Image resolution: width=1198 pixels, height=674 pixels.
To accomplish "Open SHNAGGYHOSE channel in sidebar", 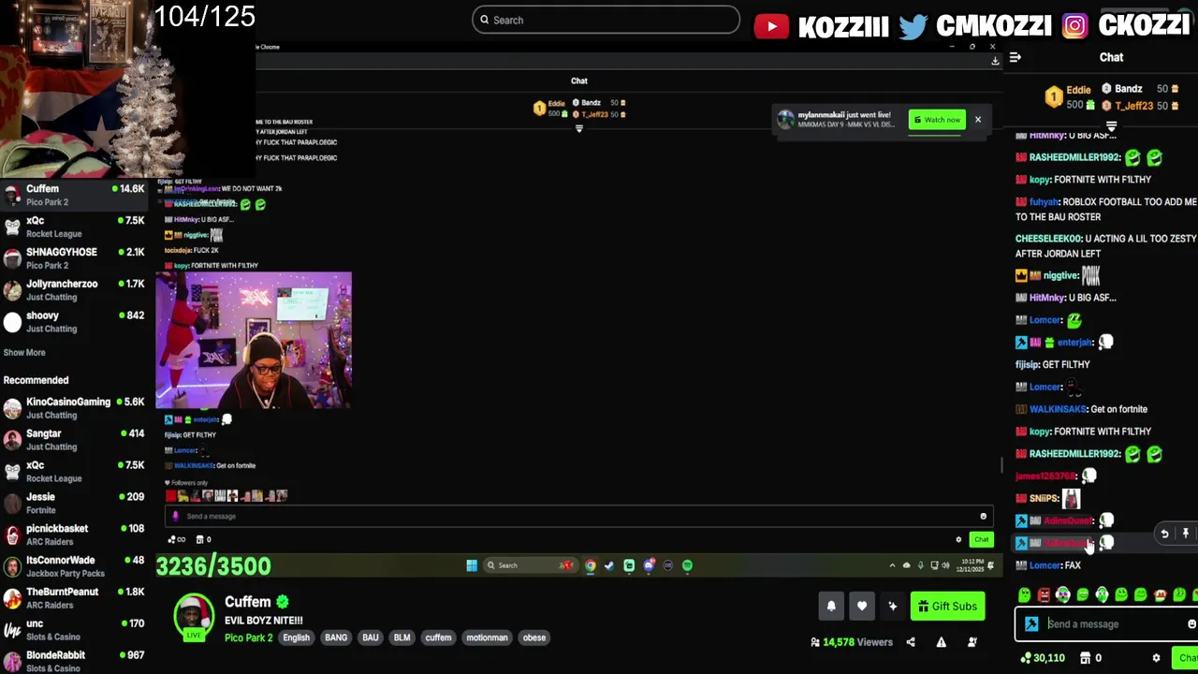I will pyautogui.click(x=75, y=258).
